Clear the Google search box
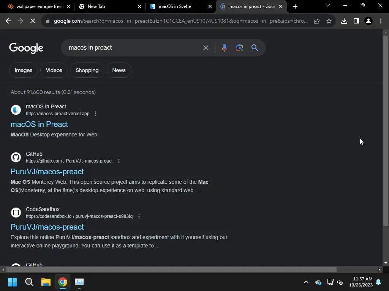Screen dimensions: 389x291 [x=206, y=48]
